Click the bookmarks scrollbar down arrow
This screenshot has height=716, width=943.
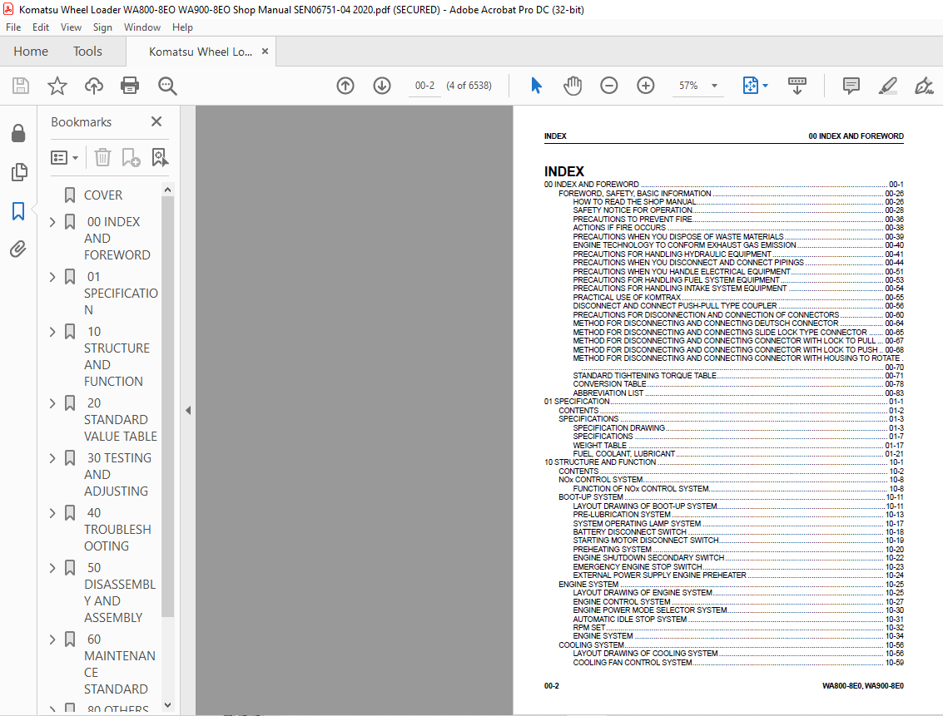pos(168,705)
